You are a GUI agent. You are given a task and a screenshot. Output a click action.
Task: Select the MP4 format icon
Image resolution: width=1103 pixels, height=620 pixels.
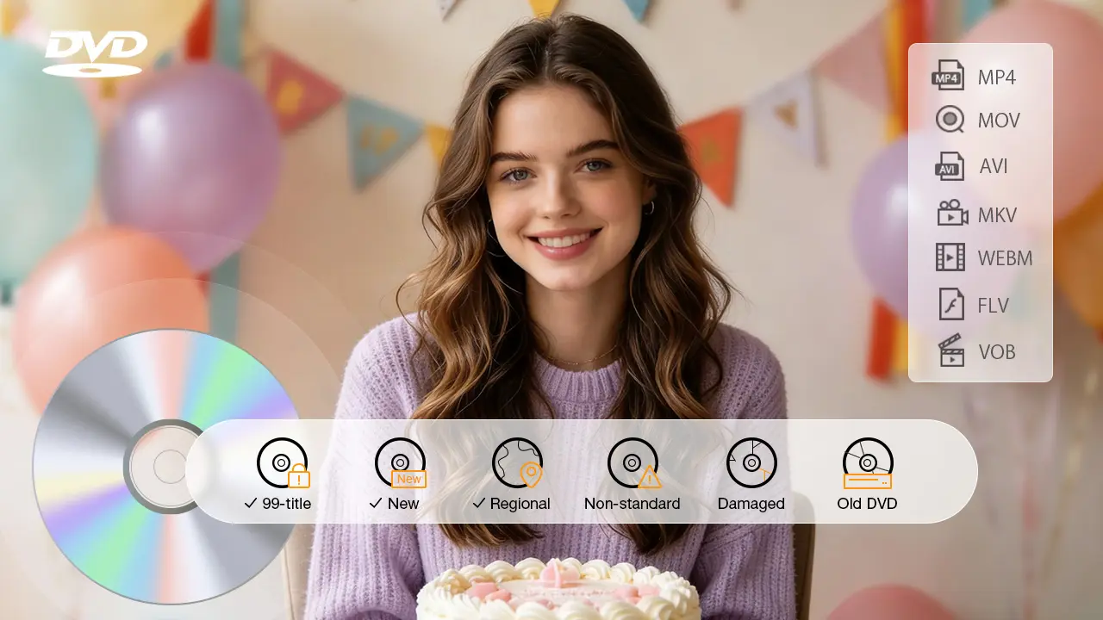pyautogui.click(x=948, y=76)
